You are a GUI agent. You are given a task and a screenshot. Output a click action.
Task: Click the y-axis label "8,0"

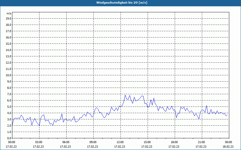9,88
